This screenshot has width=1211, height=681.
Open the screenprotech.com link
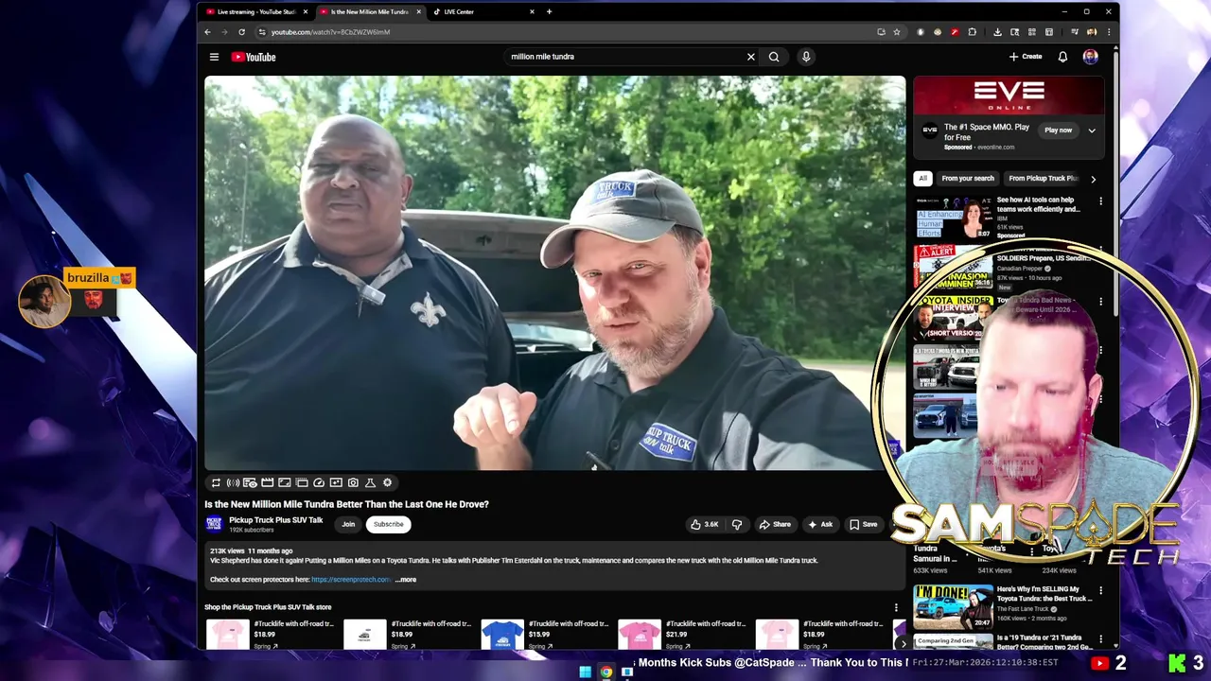pyautogui.click(x=350, y=580)
